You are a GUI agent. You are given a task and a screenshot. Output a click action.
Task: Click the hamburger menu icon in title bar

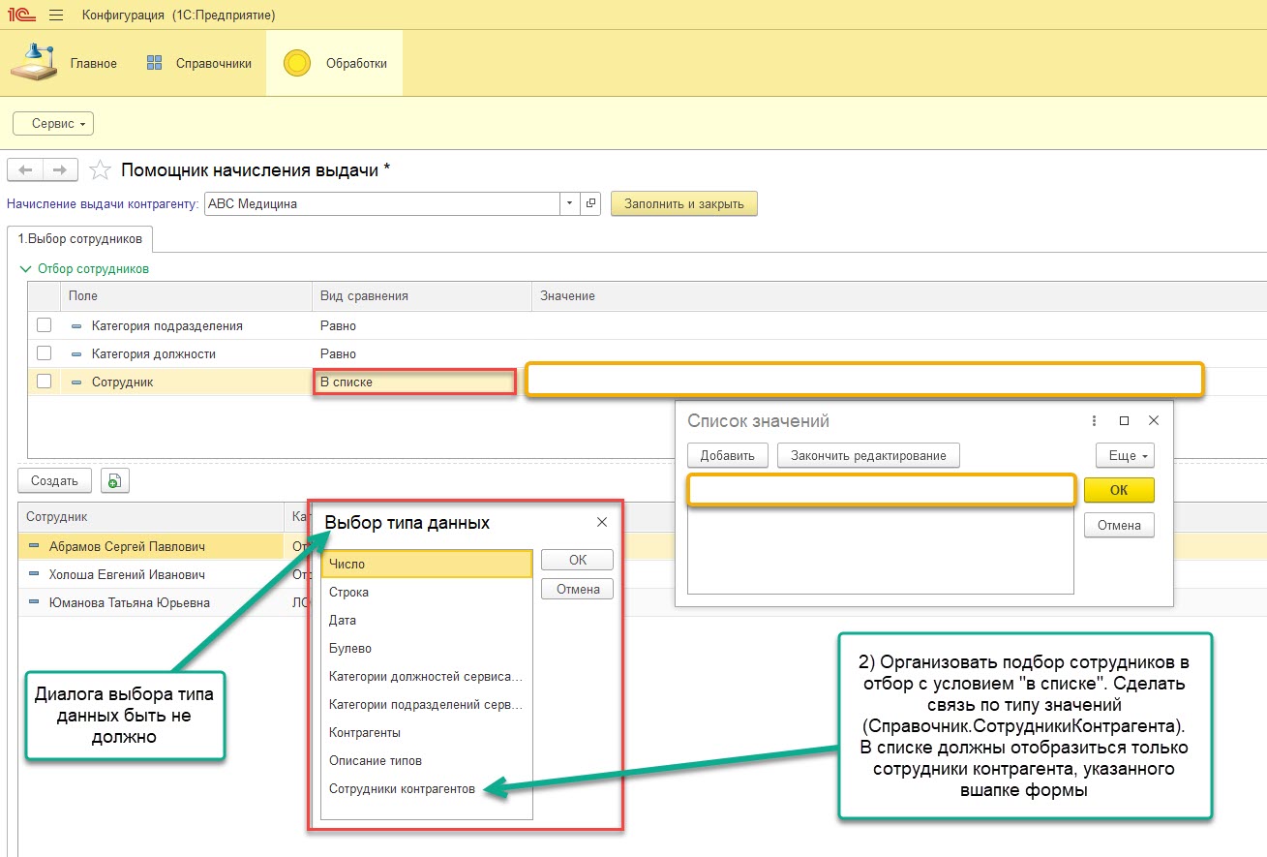pyautogui.click(x=55, y=15)
